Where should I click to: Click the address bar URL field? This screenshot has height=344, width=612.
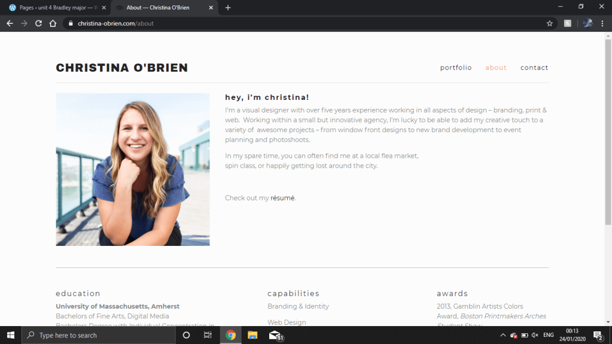(x=299, y=23)
